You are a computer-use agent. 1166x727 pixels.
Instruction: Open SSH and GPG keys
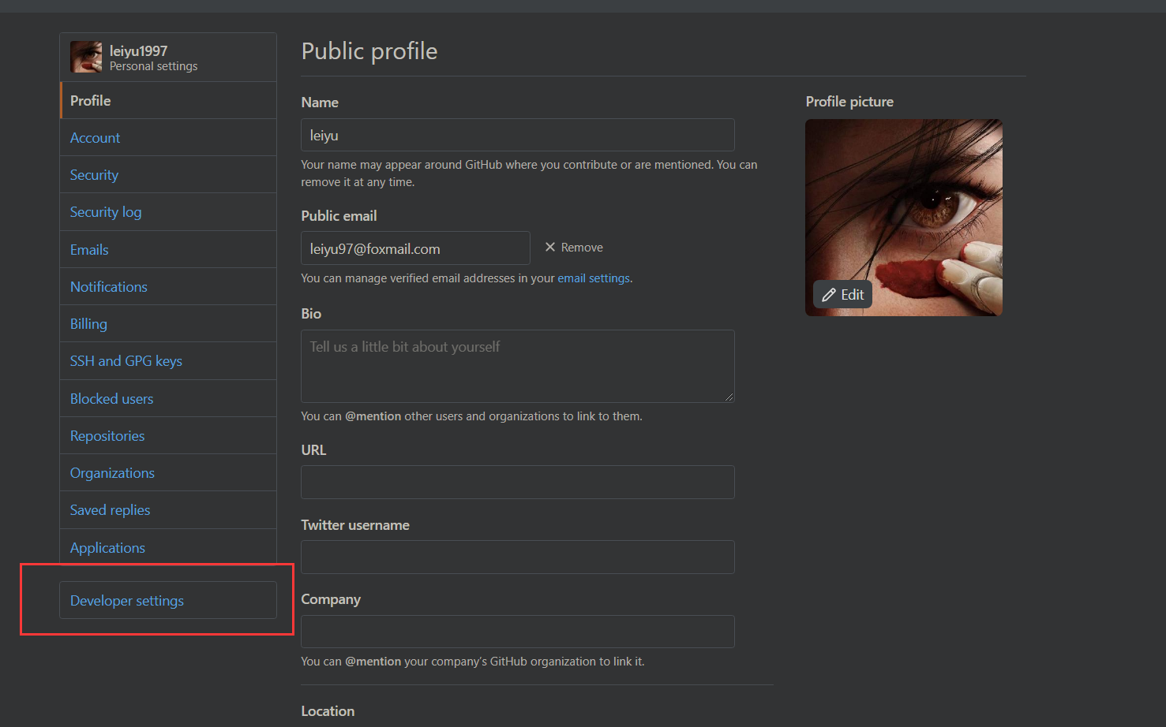168,361
